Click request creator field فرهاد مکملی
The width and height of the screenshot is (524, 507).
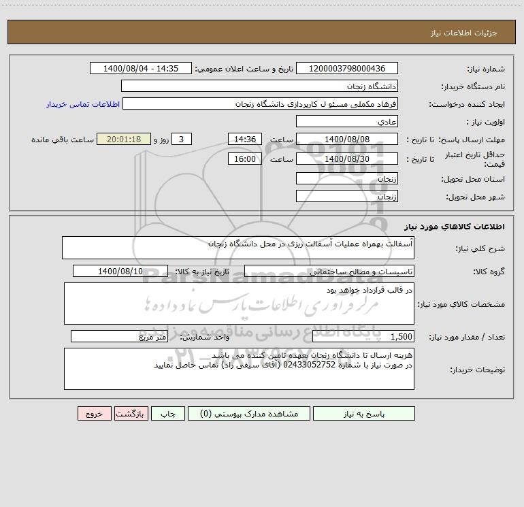(261, 103)
